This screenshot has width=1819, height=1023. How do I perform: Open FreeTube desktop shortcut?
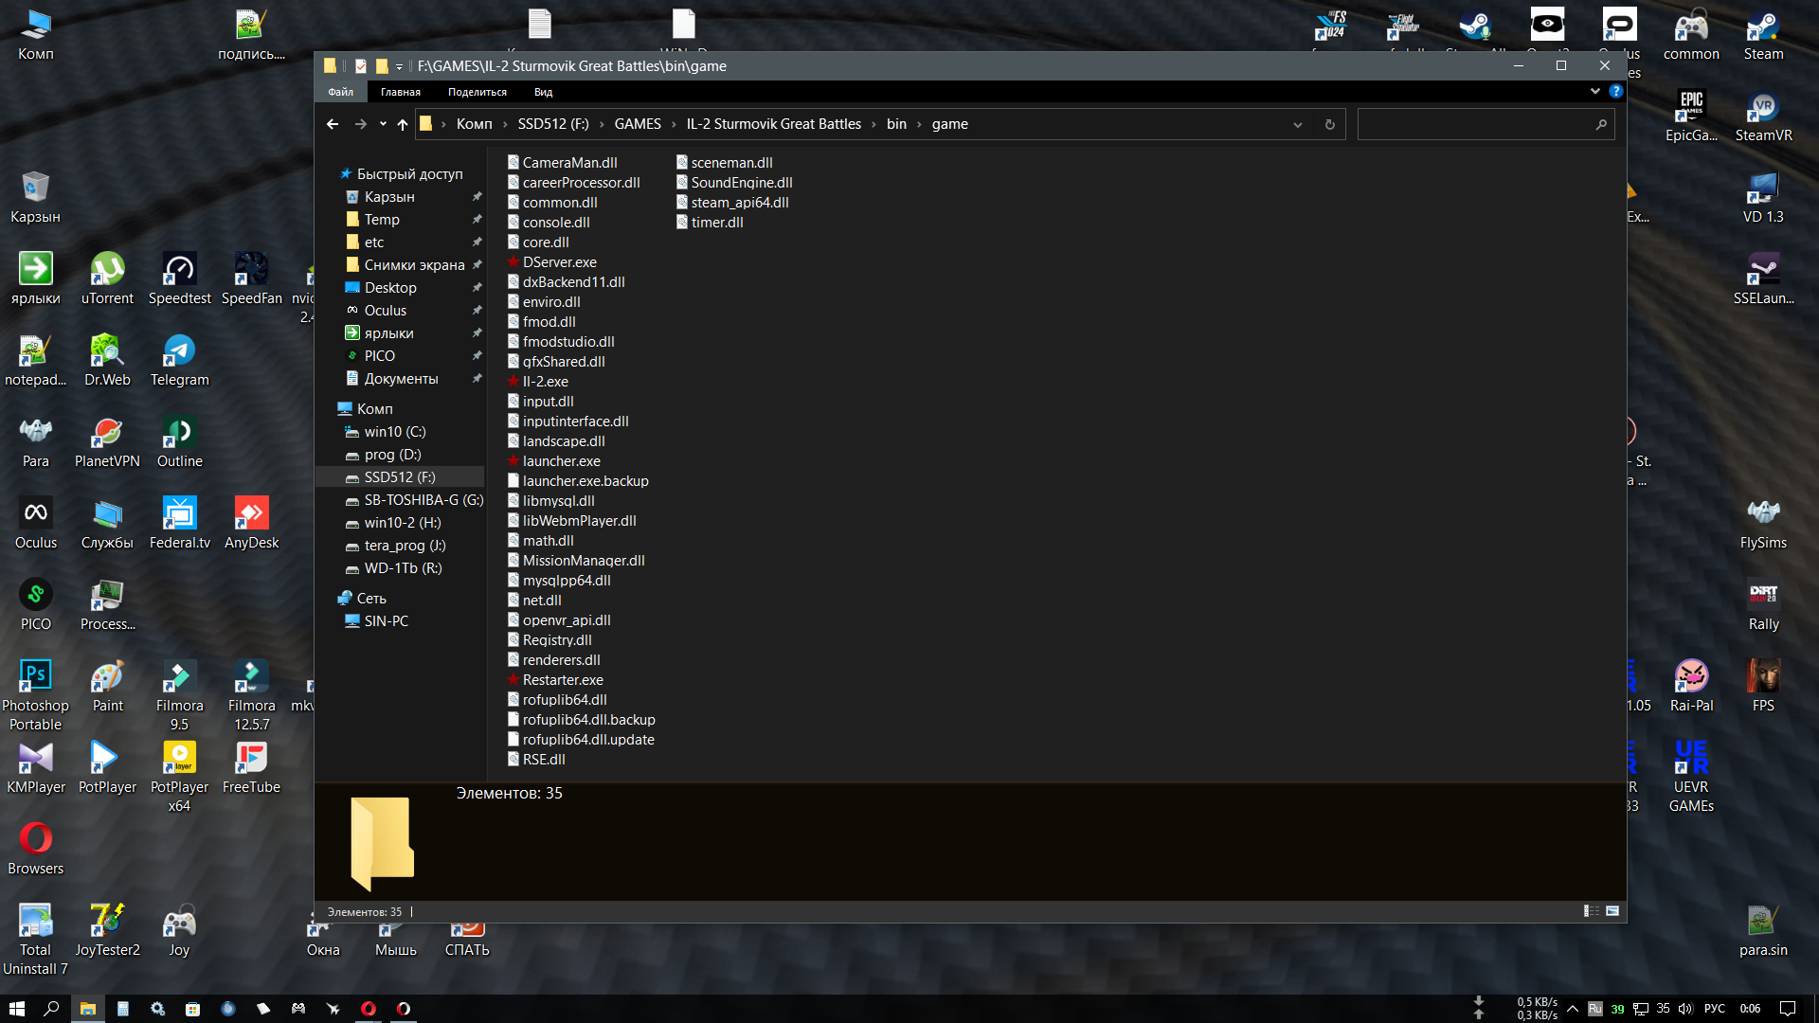(x=251, y=768)
